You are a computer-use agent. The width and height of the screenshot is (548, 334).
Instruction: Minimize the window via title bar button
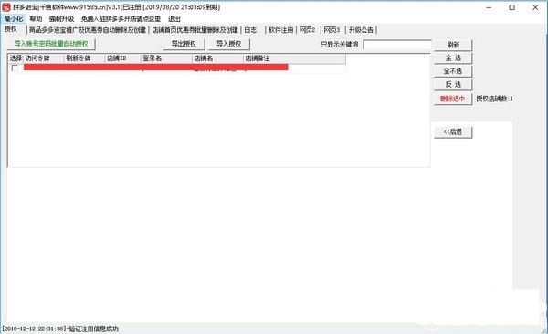[489, 7]
